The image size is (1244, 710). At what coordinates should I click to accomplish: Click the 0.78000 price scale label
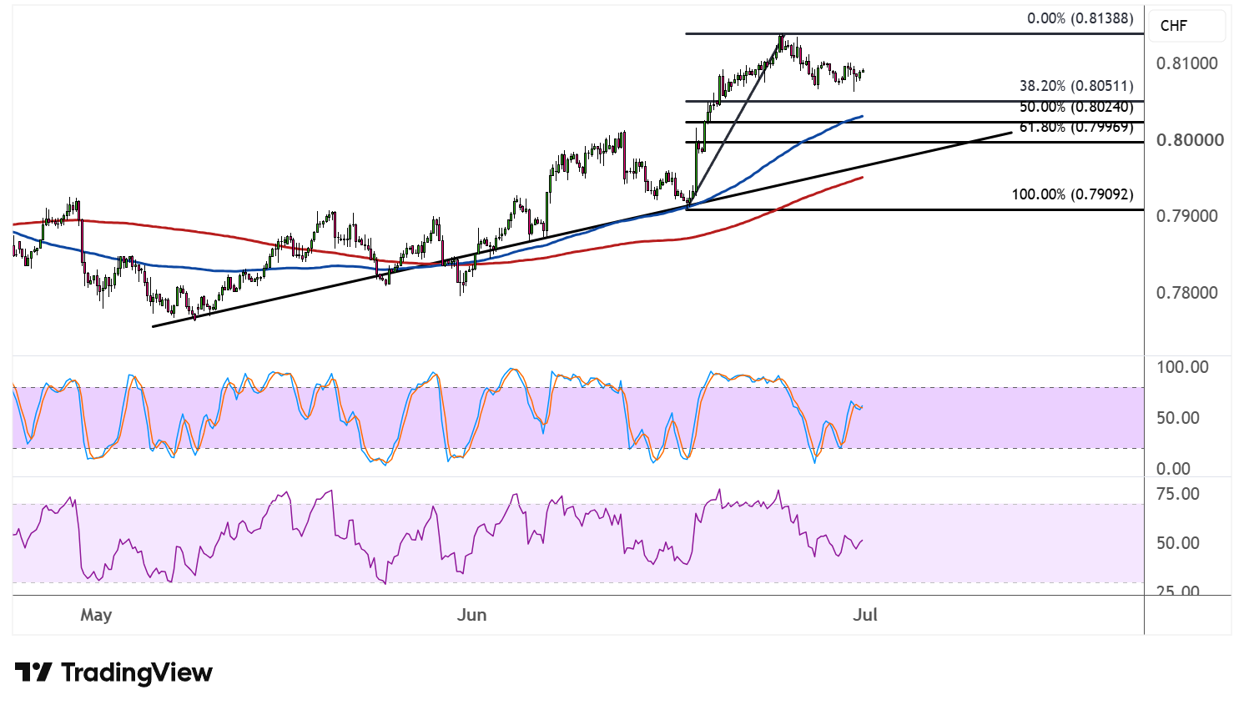(x=1187, y=293)
